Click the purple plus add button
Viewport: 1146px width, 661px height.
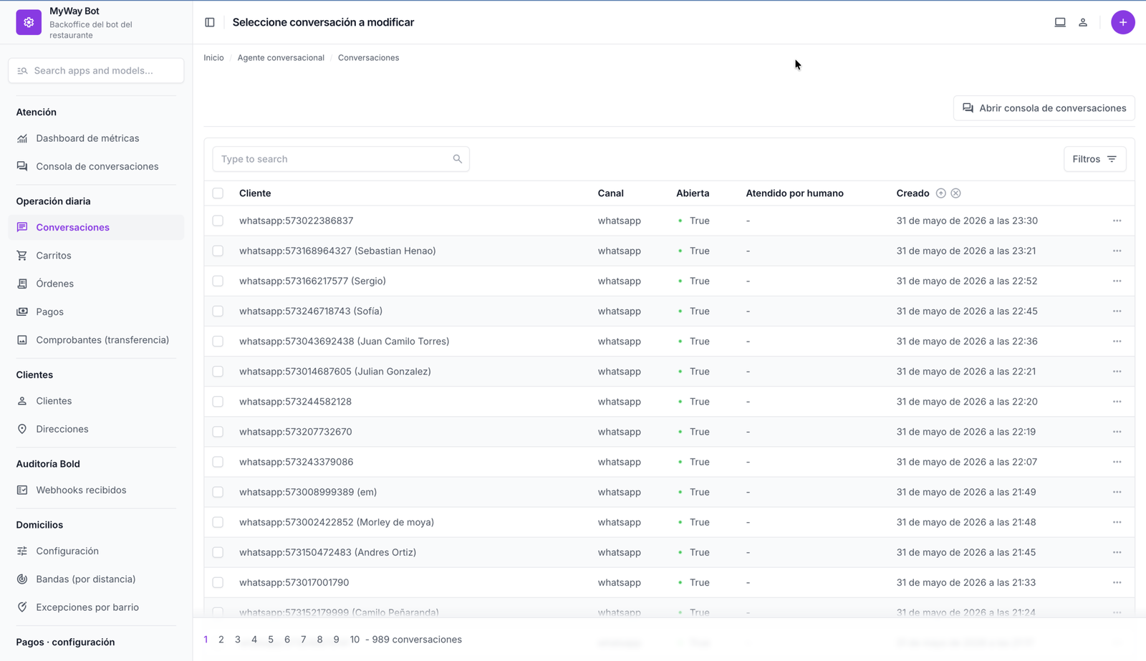tap(1122, 22)
